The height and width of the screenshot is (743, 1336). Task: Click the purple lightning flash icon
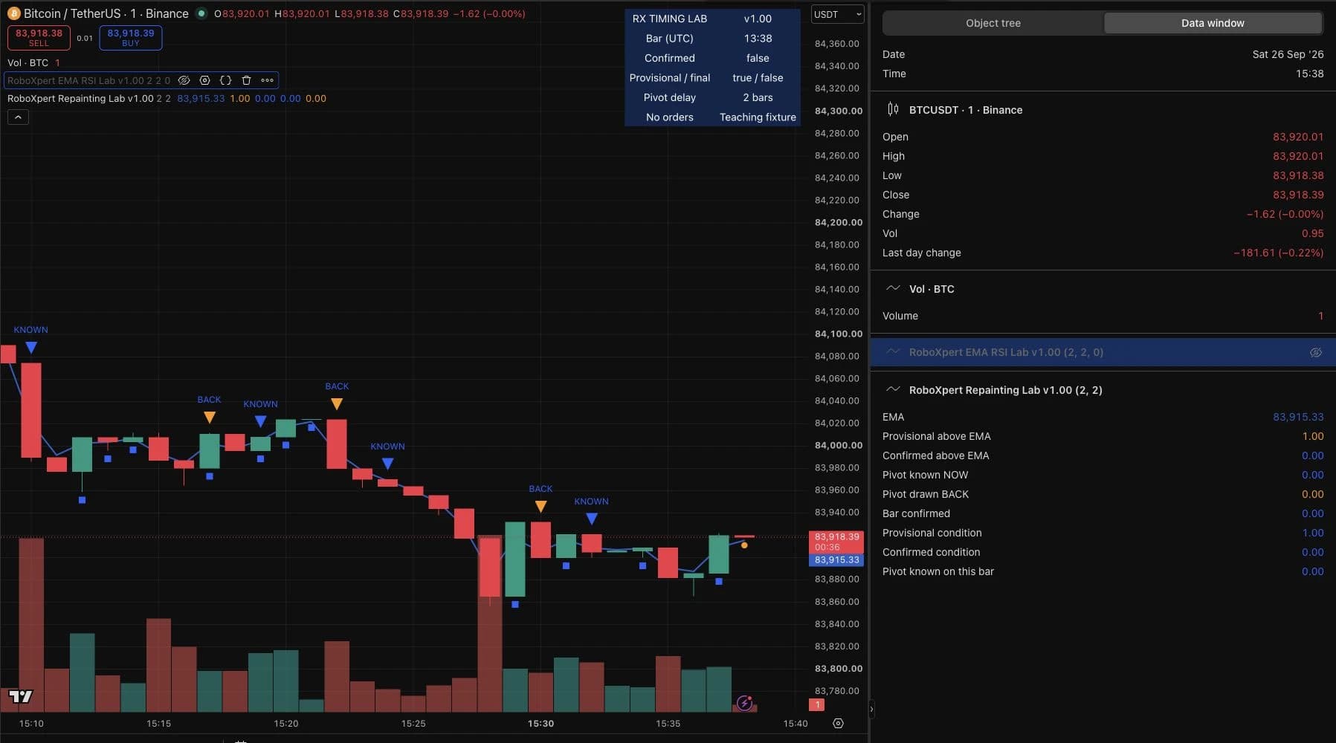tap(744, 703)
